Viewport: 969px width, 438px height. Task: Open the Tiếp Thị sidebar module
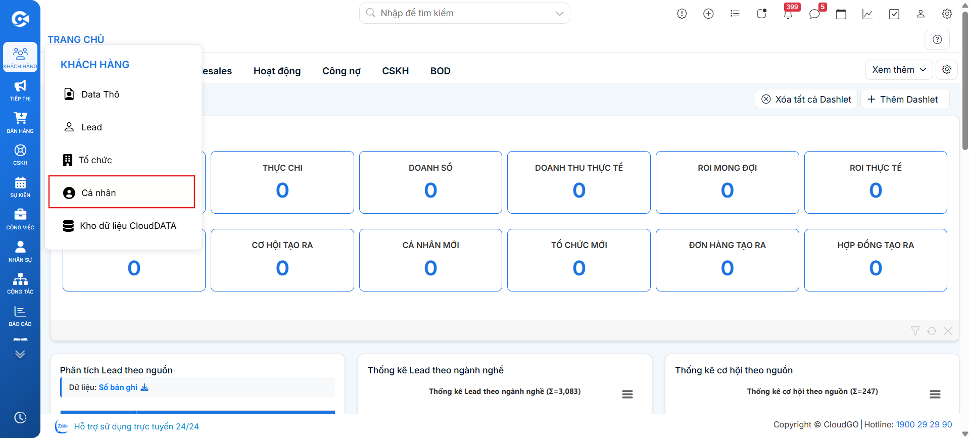point(20,90)
